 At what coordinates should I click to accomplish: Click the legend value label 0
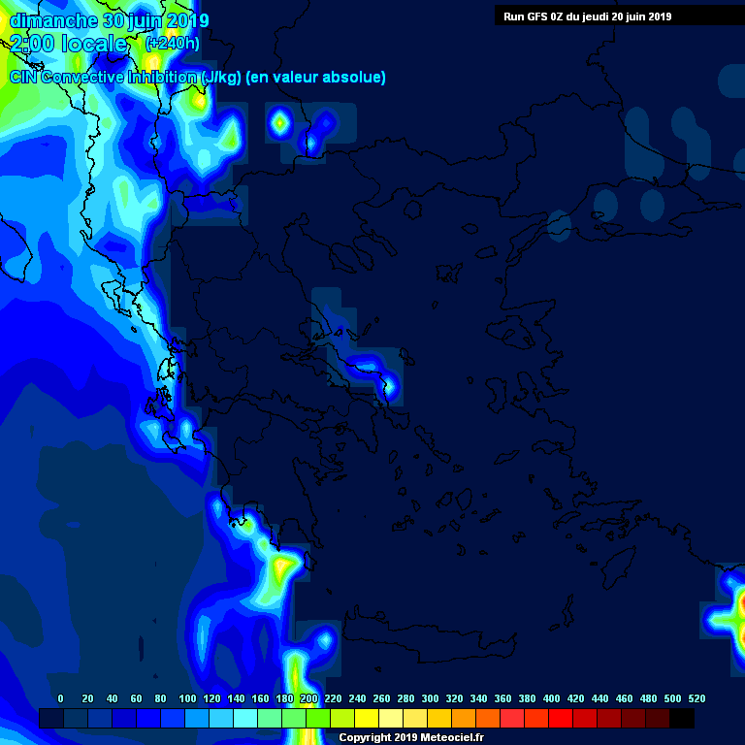click(61, 698)
